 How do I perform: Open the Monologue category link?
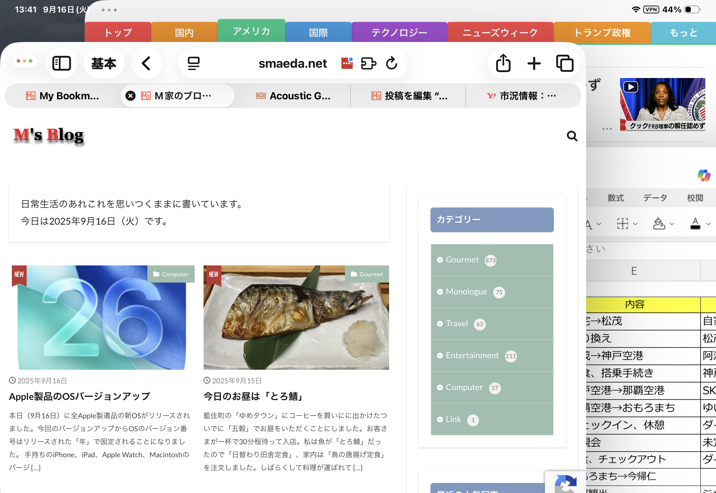pyautogui.click(x=466, y=292)
